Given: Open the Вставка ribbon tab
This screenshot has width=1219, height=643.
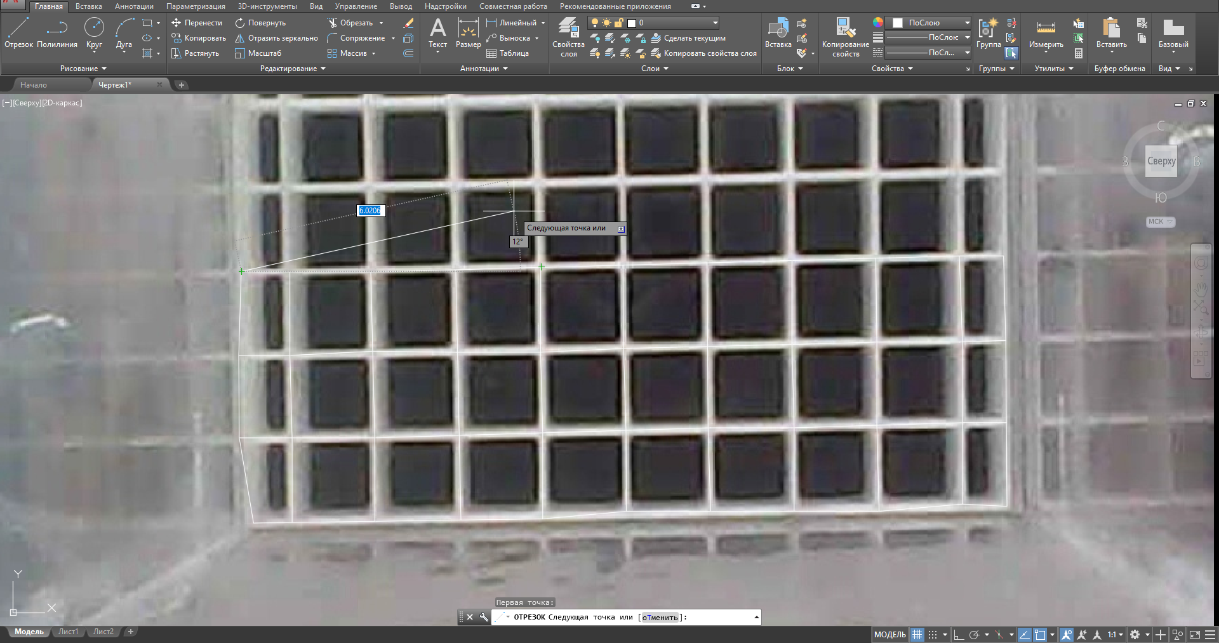Looking at the screenshot, I should click(89, 6).
